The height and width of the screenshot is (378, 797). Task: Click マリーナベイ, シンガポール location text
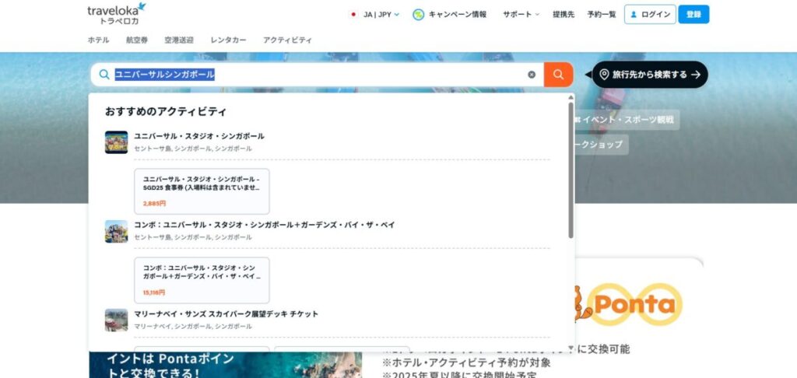pos(193,327)
